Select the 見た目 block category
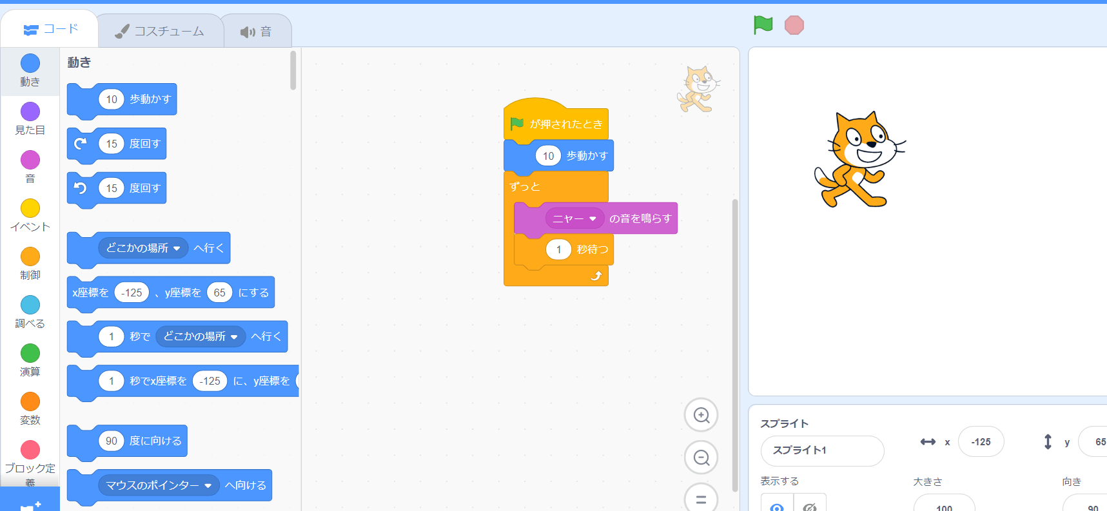The image size is (1107, 511). click(30, 119)
